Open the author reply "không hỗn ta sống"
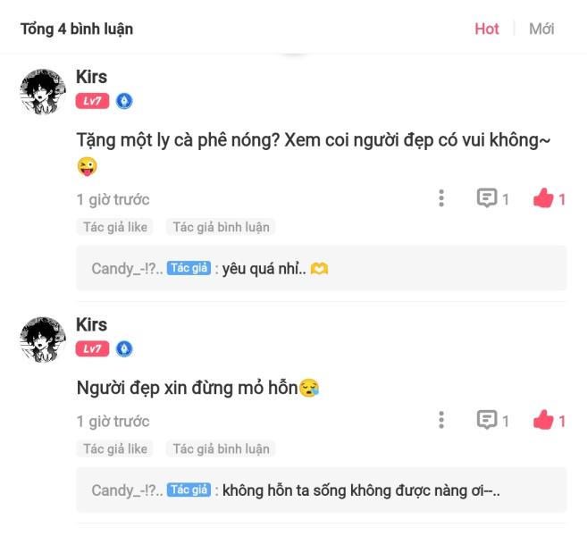Image resolution: width=587 pixels, height=536 pixels. point(322,490)
